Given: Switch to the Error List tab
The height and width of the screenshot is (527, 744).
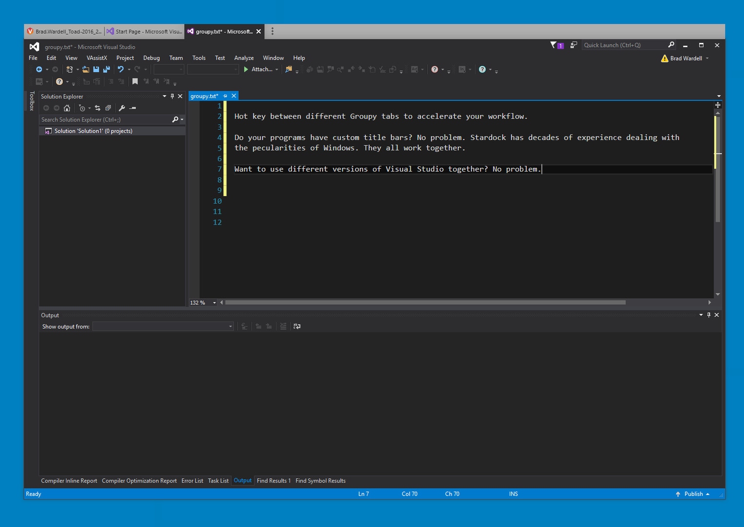Looking at the screenshot, I should (192, 481).
